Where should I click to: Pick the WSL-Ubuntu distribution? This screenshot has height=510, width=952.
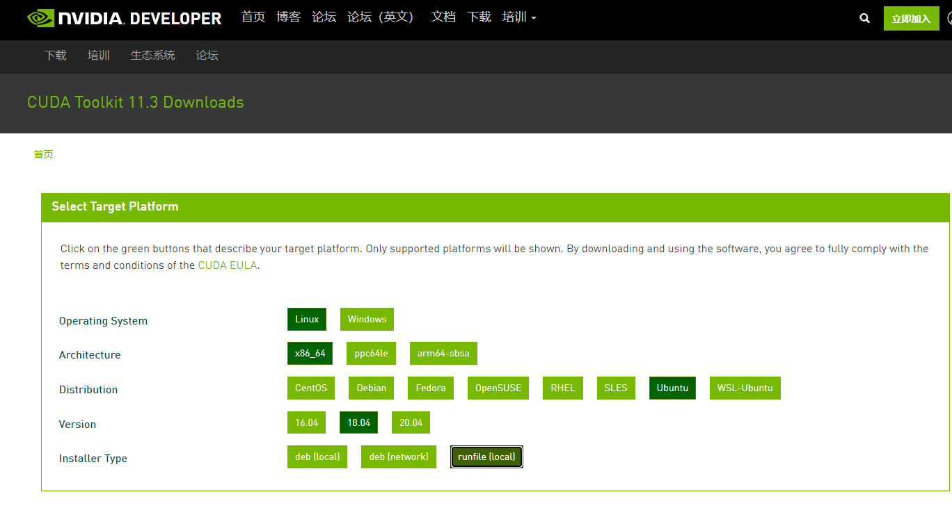(745, 388)
